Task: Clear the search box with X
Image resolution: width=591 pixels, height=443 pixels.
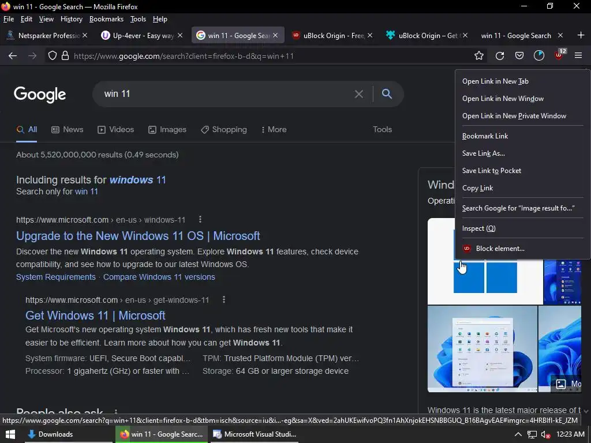Action: (359, 94)
